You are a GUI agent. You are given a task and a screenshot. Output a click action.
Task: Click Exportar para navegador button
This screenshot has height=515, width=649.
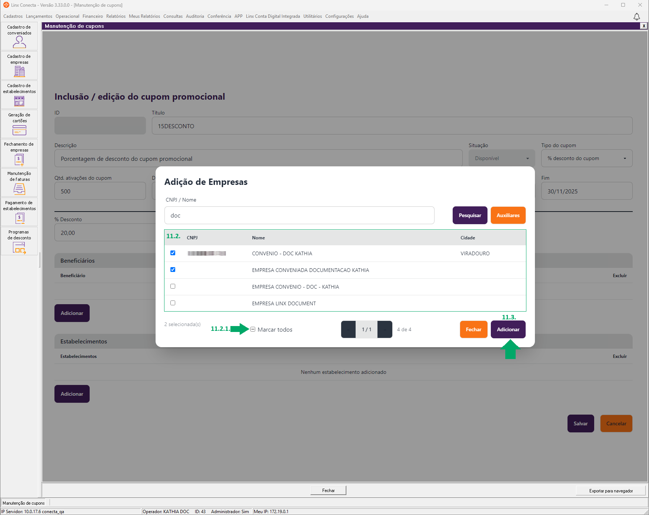[611, 491]
